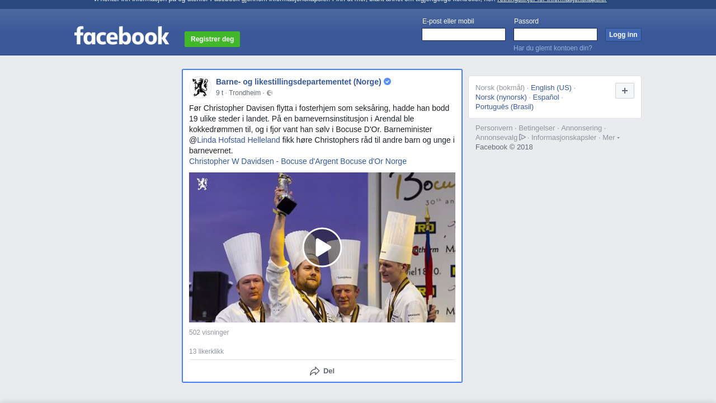Switch language to Norsk (nynorsk)

pyautogui.click(x=501, y=97)
